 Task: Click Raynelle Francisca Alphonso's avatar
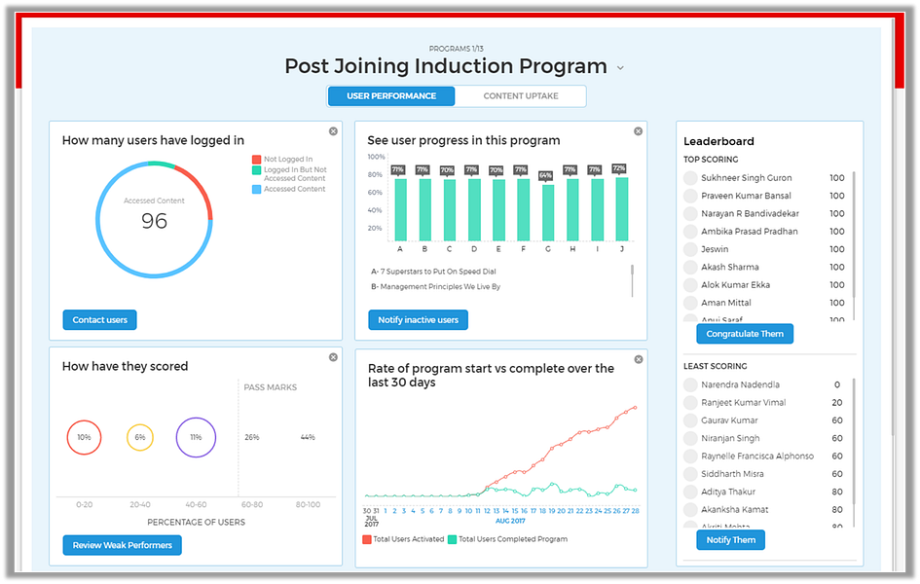[x=690, y=456]
